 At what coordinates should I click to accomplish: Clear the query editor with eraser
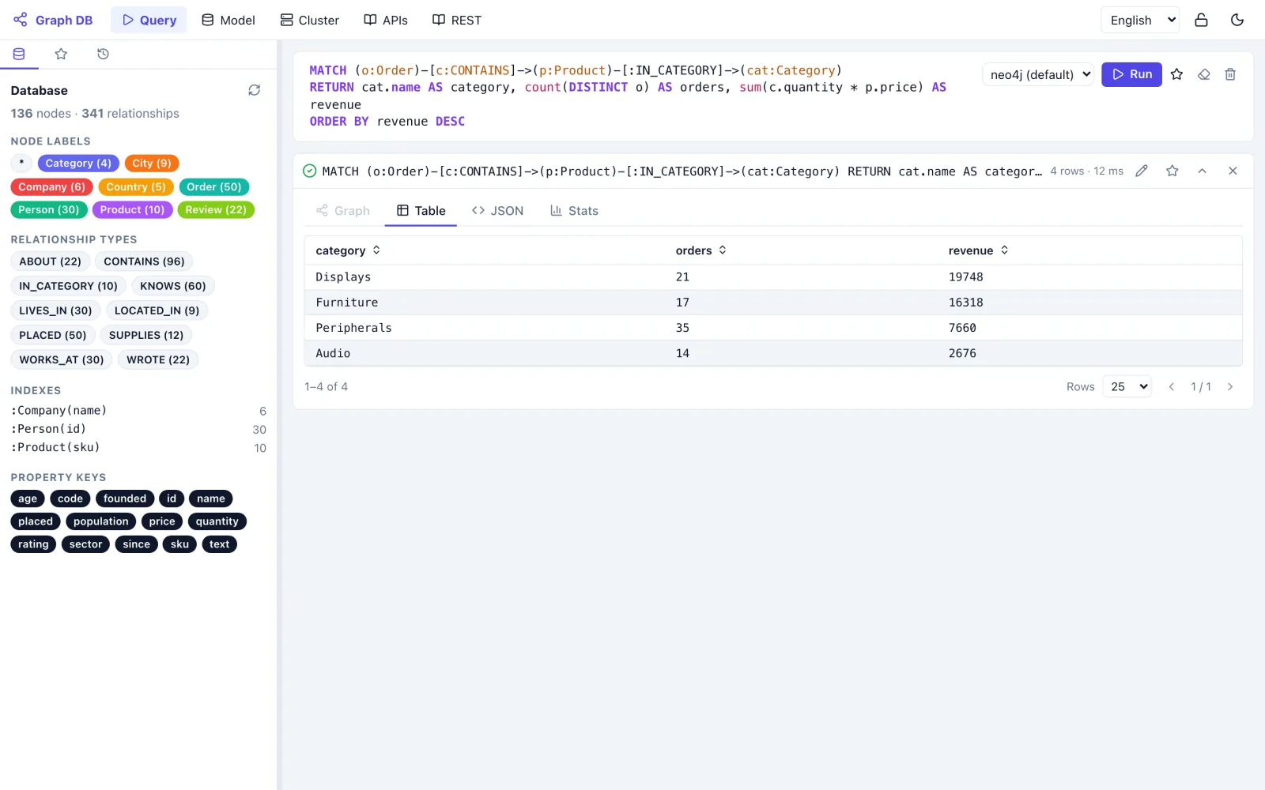(1203, 74)
